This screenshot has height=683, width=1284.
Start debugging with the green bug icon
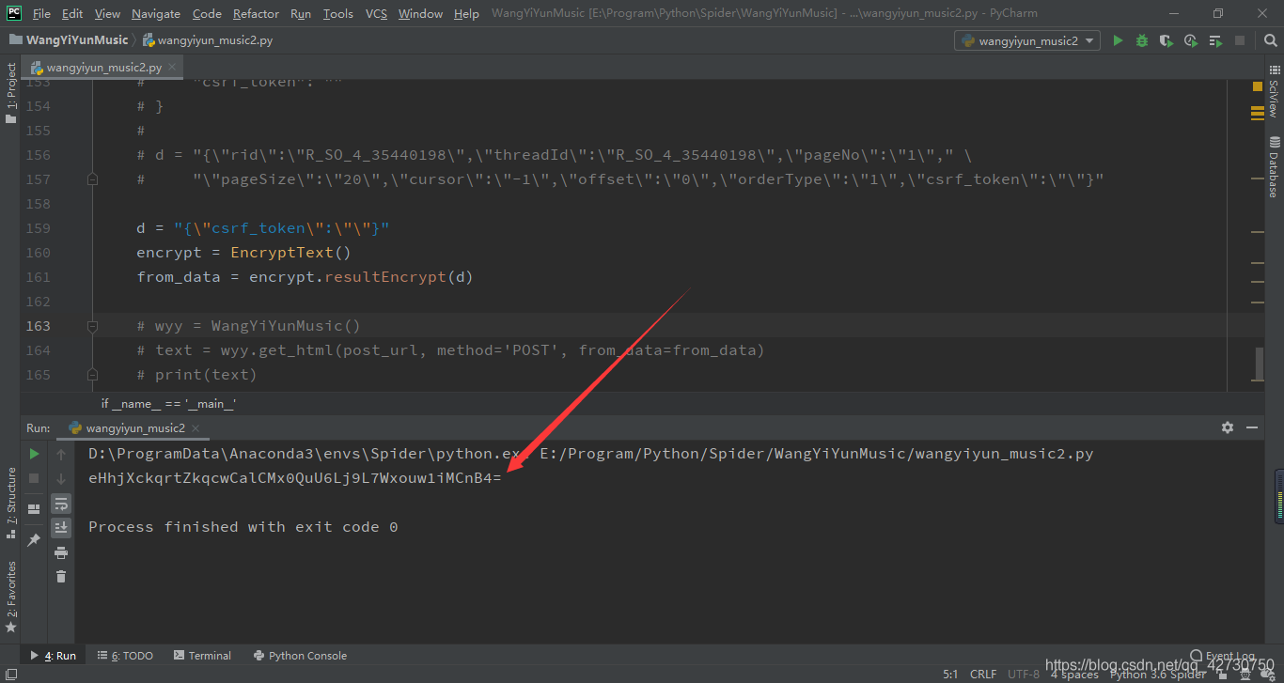1142,40
